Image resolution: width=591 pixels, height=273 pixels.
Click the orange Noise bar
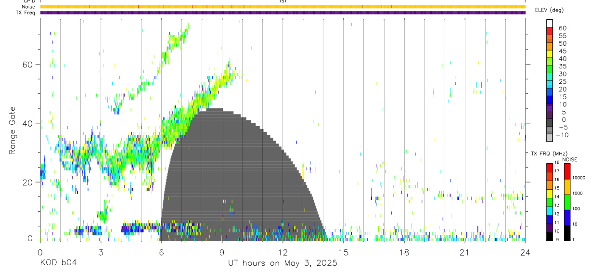[283, 7]
